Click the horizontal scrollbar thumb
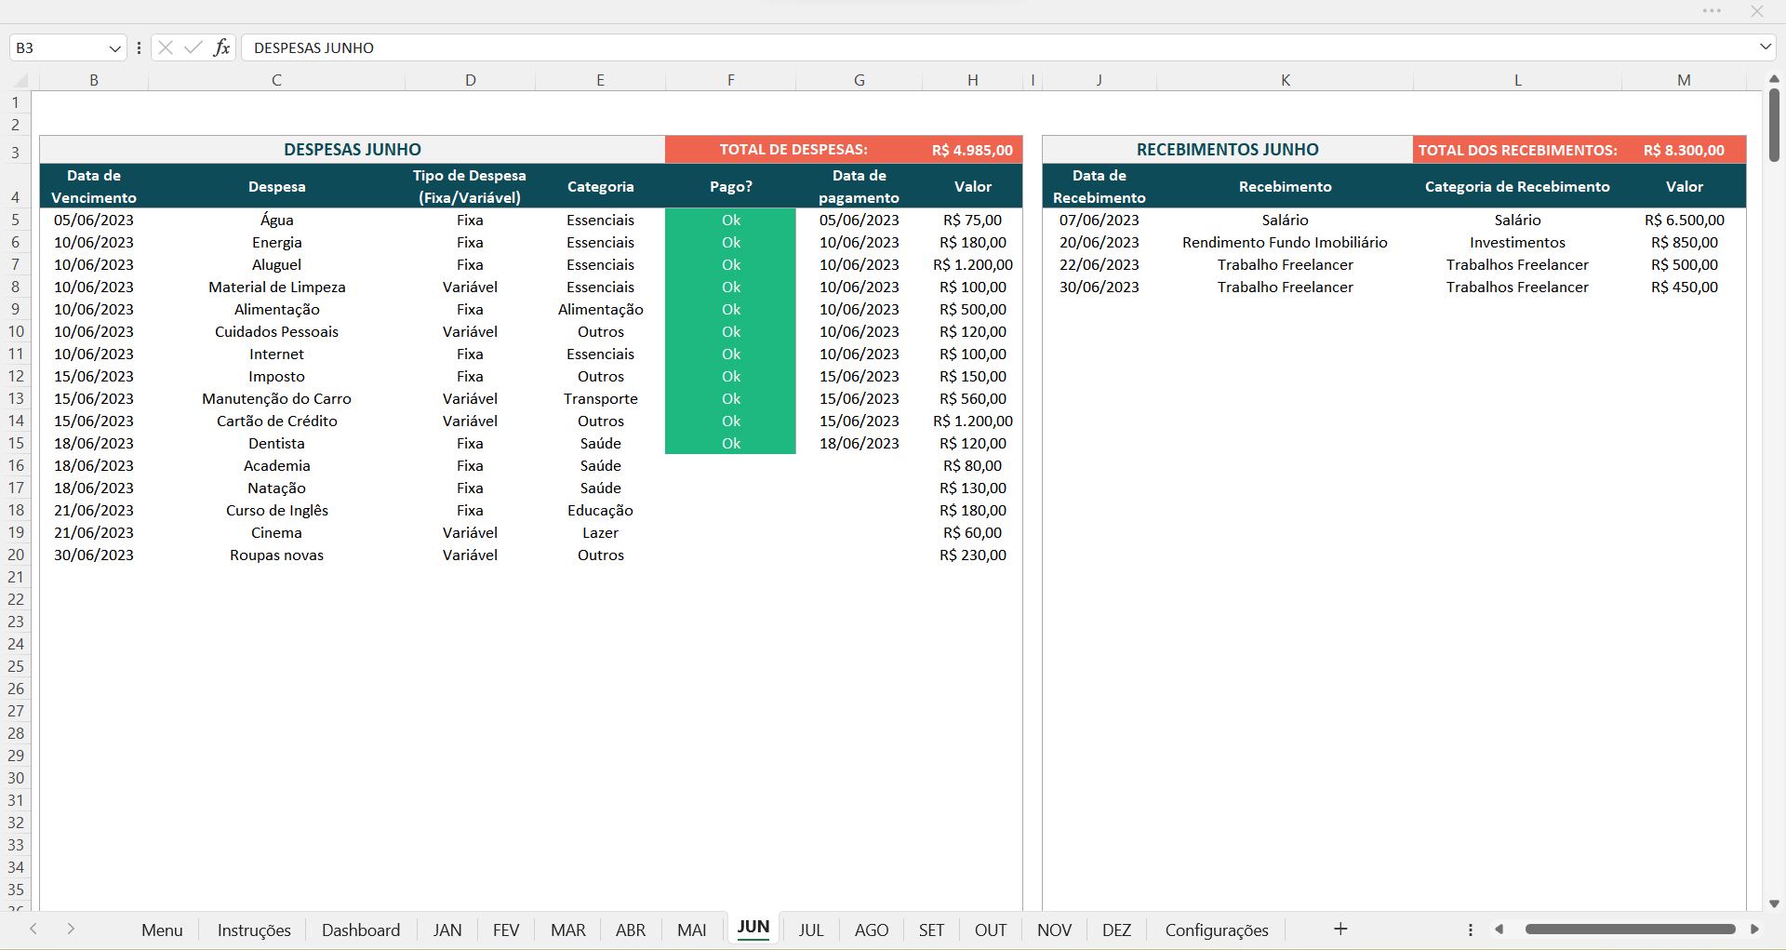This screenshot has width=1786, height=950. point(1630,930)
